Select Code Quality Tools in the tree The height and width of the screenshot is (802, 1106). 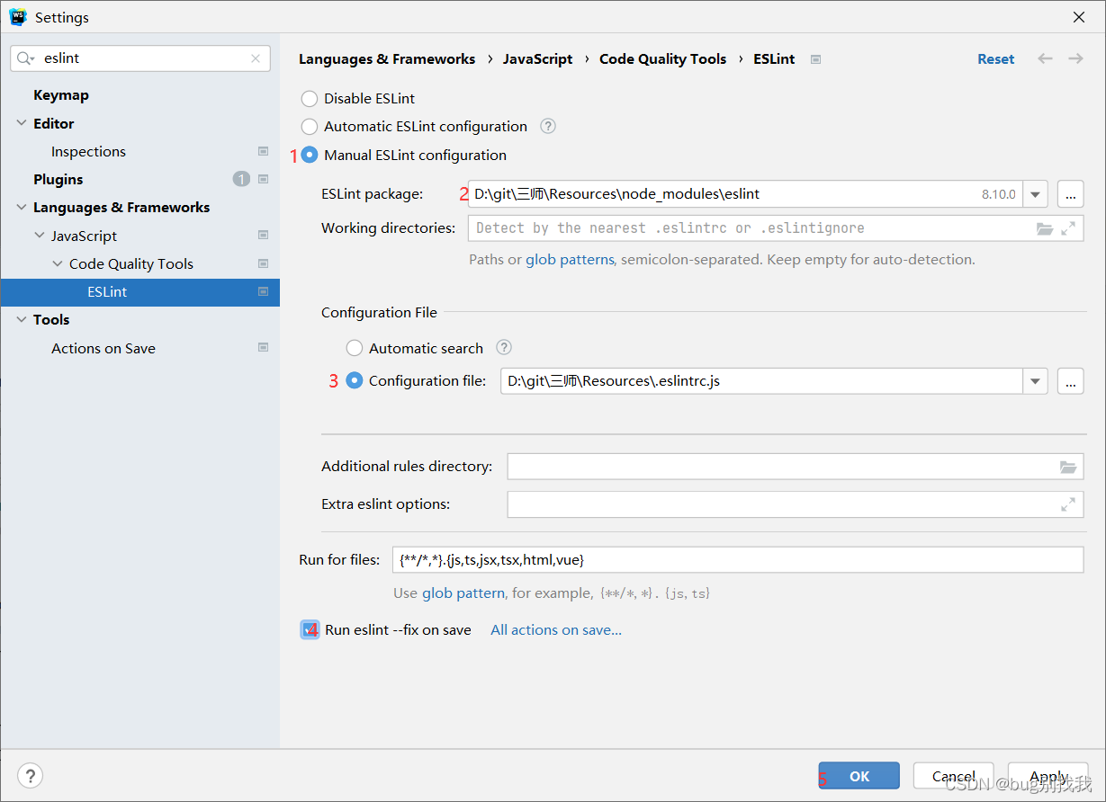pos(131,263)
